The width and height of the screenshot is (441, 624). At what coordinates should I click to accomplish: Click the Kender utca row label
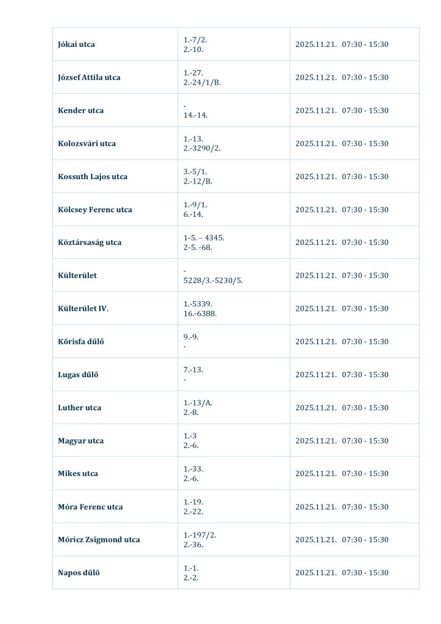point(80,110)
